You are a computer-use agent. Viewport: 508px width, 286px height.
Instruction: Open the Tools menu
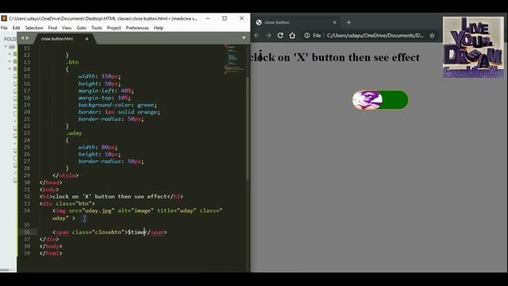[x=97, y=28]
